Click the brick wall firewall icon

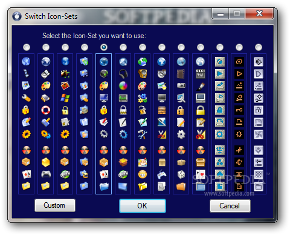[162, 110]
